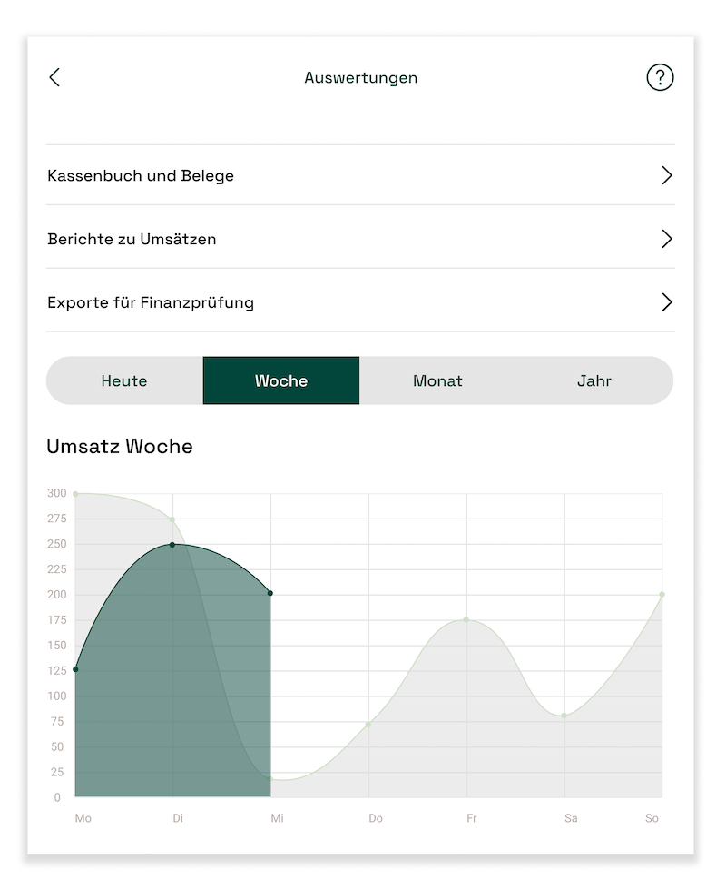Click the 300 y-axis value

(56, 493)
